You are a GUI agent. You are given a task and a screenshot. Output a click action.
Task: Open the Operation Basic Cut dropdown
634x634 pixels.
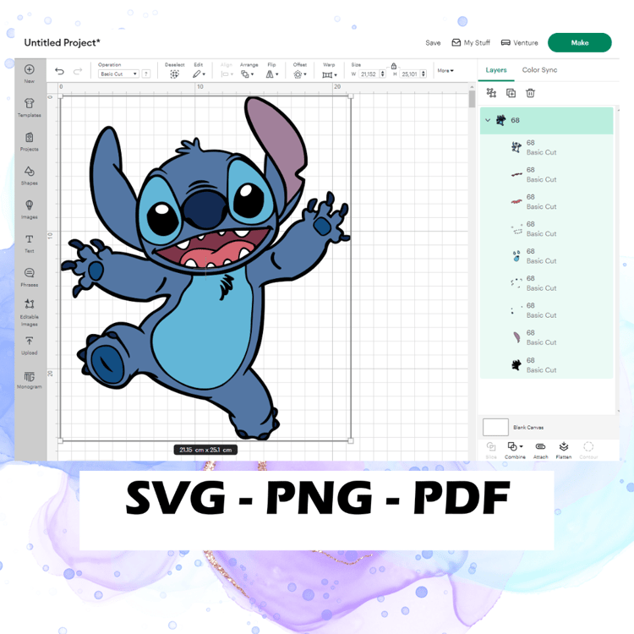(118, 74)
